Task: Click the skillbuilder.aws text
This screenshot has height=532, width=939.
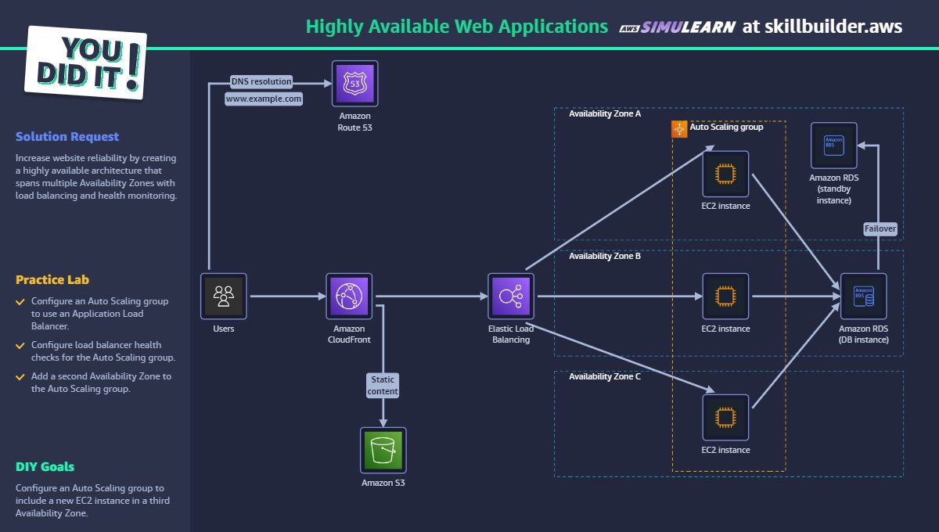Action: pos(833,27)
